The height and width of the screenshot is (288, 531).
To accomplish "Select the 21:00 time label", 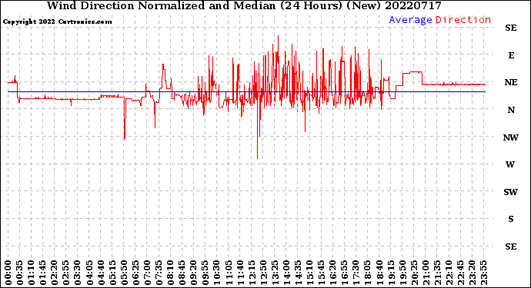I will point(425,273).
